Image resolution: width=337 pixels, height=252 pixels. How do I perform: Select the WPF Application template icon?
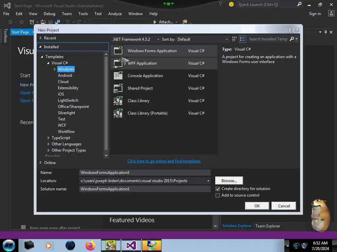[118, 63]
